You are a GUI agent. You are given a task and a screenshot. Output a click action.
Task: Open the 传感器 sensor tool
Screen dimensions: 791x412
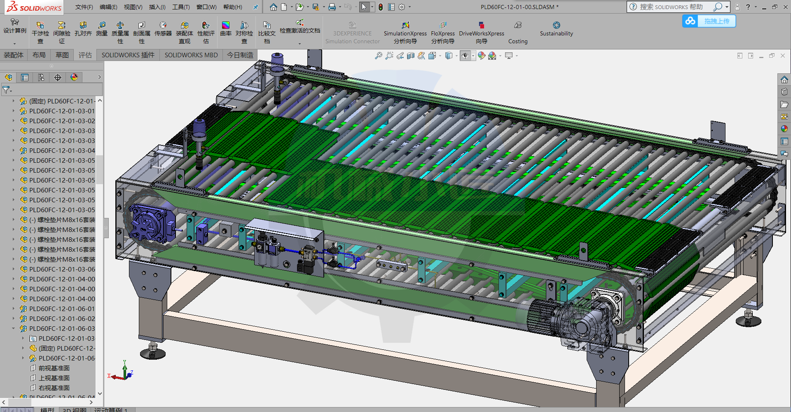click(163, 28)
